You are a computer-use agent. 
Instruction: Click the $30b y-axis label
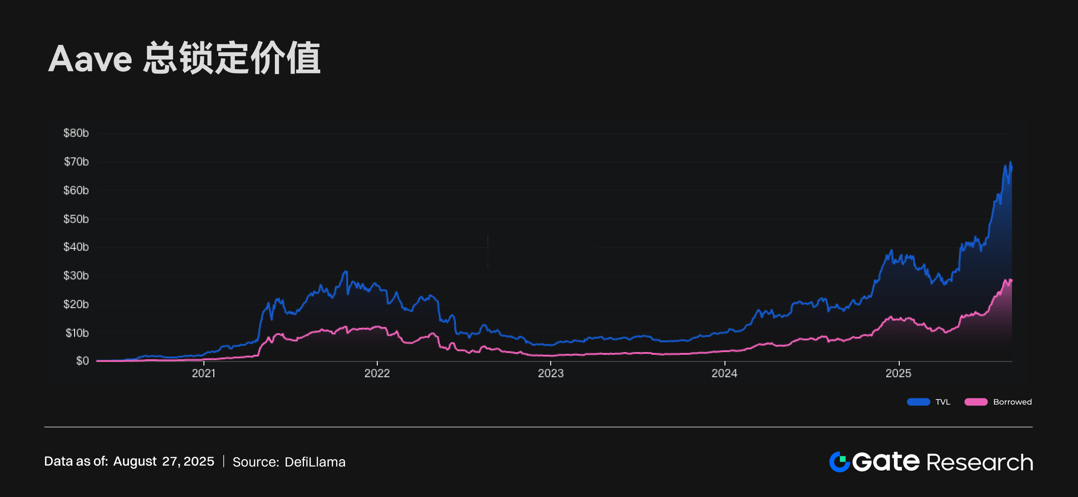click(76, 276)
